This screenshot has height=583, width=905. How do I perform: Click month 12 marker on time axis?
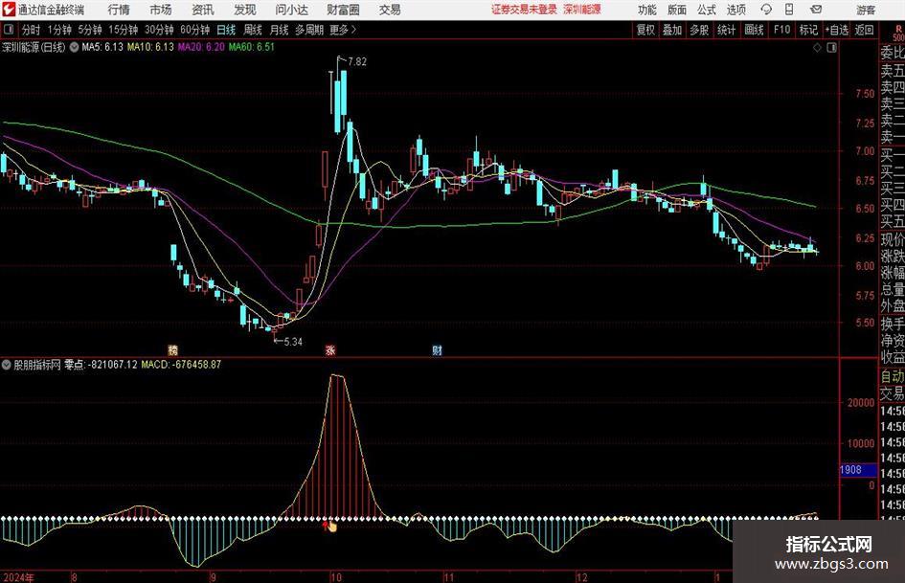tap(582, 577)
